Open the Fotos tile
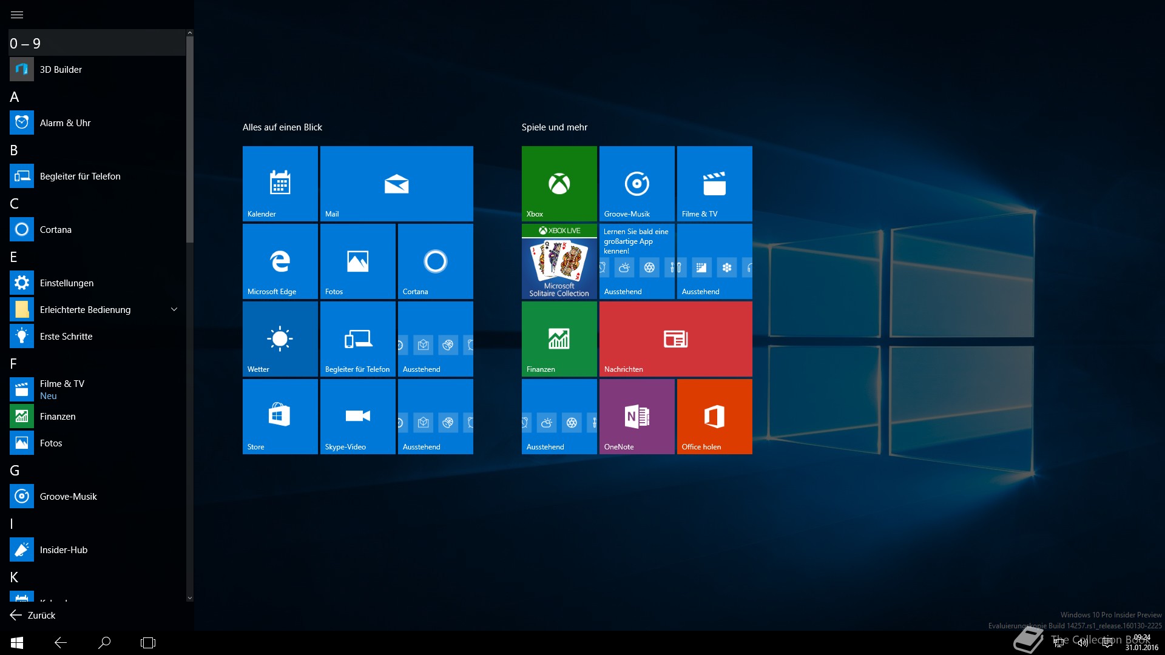This screenshot has height=655, width=1165. pos(358,261)
